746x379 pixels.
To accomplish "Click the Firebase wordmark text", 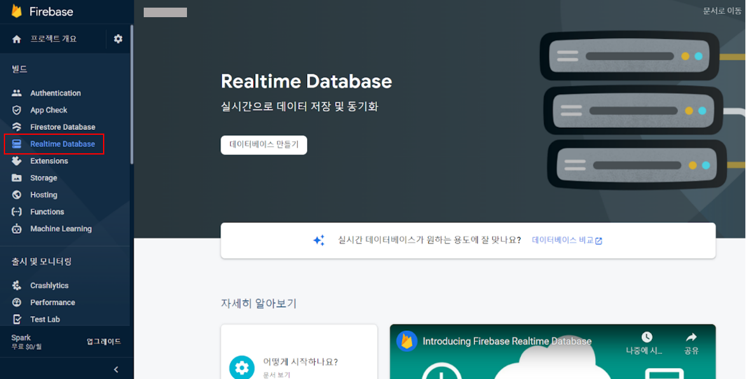I will pos(52,11).
